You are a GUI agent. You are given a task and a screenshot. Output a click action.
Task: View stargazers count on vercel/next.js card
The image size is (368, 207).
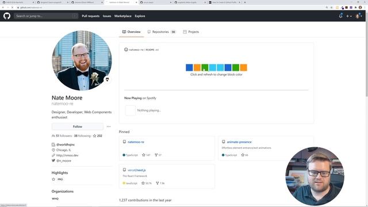point(147,183)
